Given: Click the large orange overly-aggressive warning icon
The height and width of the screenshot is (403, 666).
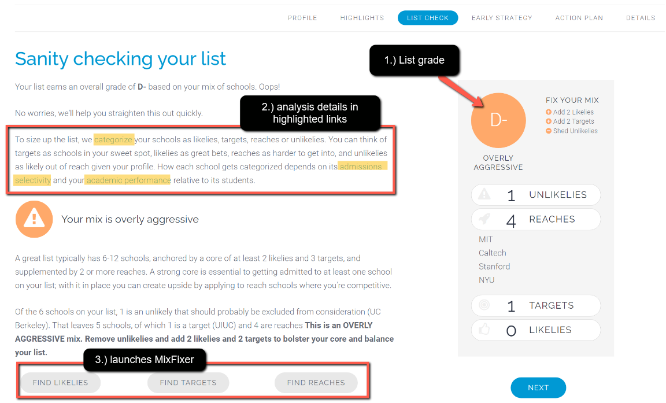Looking at the screenshot, I should coord(34,219).
